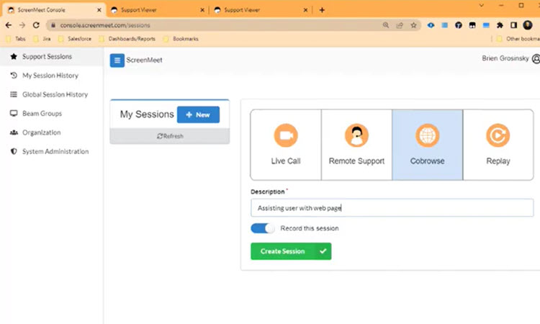Open the Tabs bookmark folder
540x324 pixels.
pyautogui.click(x=16, y=39)
